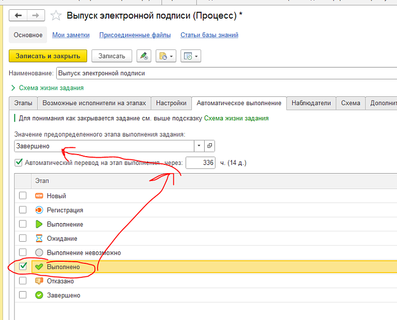This screenshot has width=397, height=320.
Task: Click the back navigation arrow
Action: click(19, 15)
